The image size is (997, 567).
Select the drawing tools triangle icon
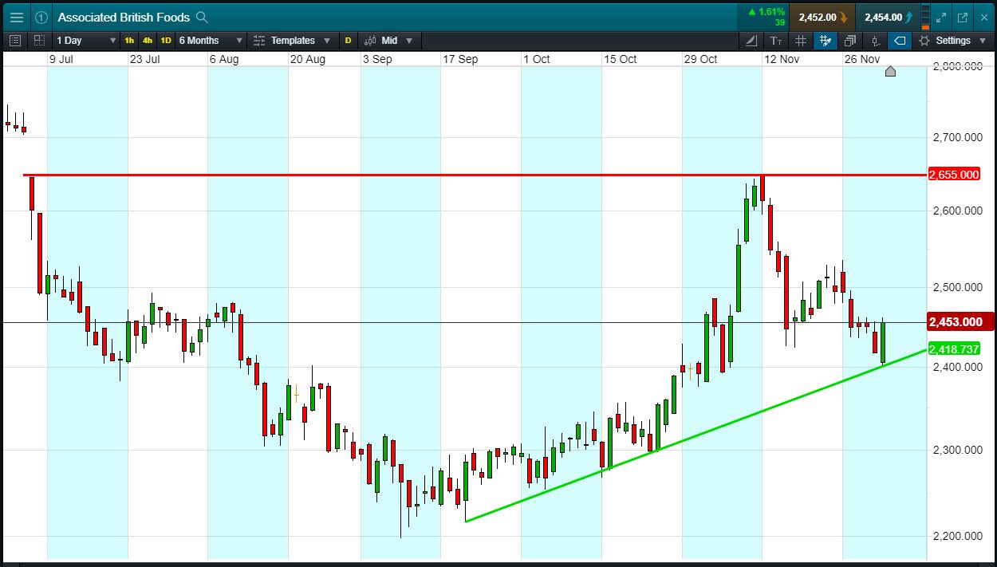pyautogui.click(x=751, y=40)
